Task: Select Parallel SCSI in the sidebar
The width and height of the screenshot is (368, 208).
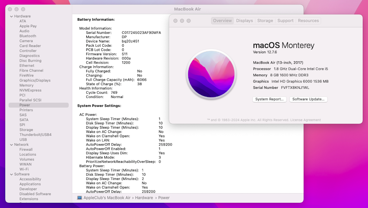Action: [x=30, y=100]
